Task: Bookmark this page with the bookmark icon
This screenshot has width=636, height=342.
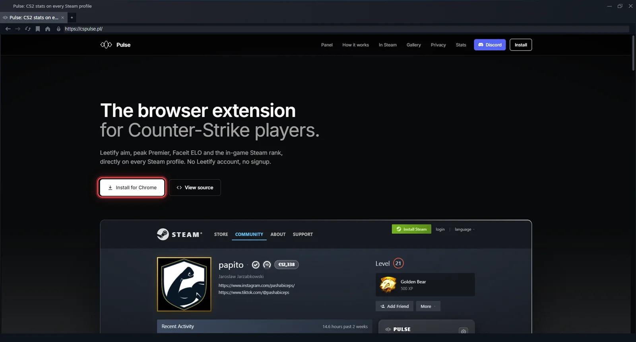Action: click(38, 29)
